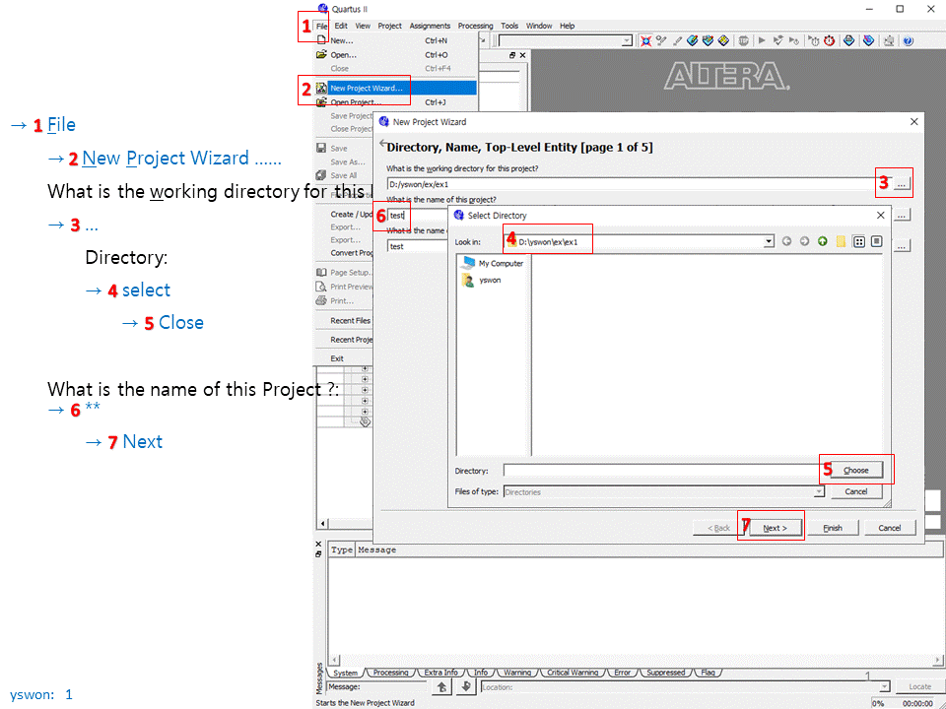Viewport: 946px width, 709px height.
Task: Switch Select Directory to detail view
Action: point(877,242)
